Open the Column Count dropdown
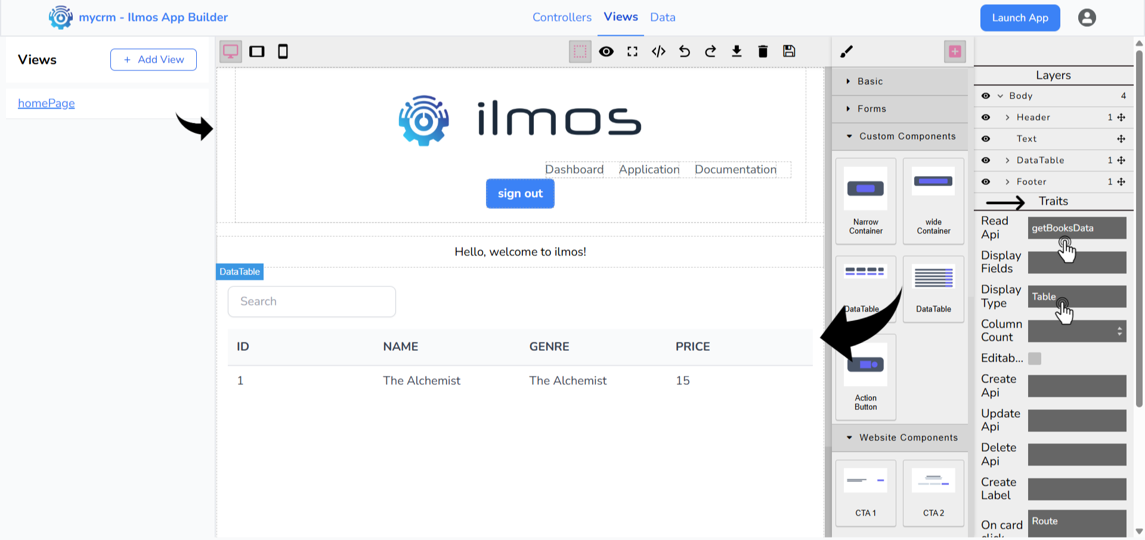The image size is (1145, 540). tap(1077, 331)
